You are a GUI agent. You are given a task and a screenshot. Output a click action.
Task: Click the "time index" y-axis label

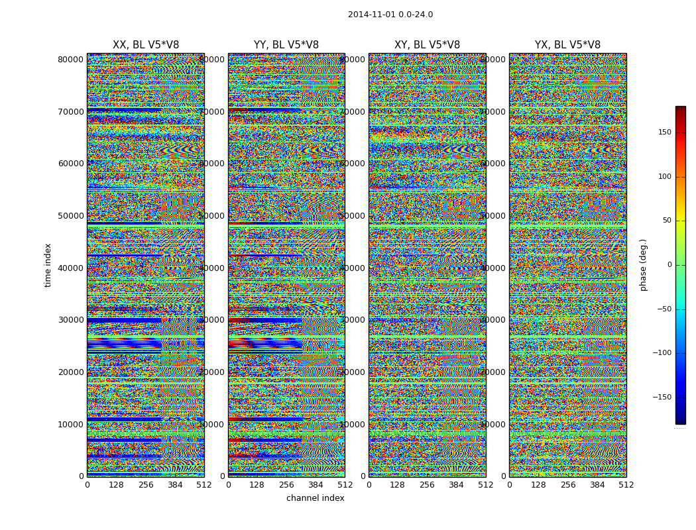(x=48, y=265)
